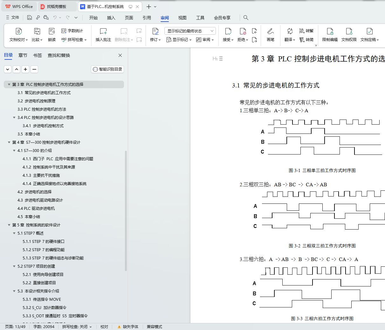Open the 审阅 pane button in ribbon

(x=205, y=40)
